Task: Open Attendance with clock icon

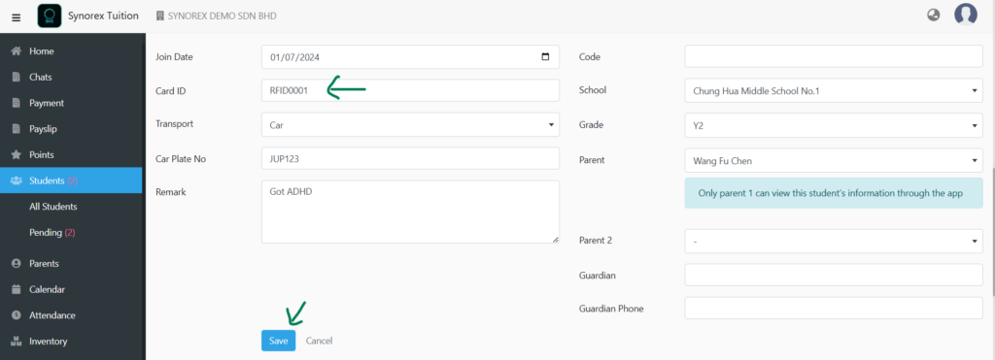Action: [17, 315]
